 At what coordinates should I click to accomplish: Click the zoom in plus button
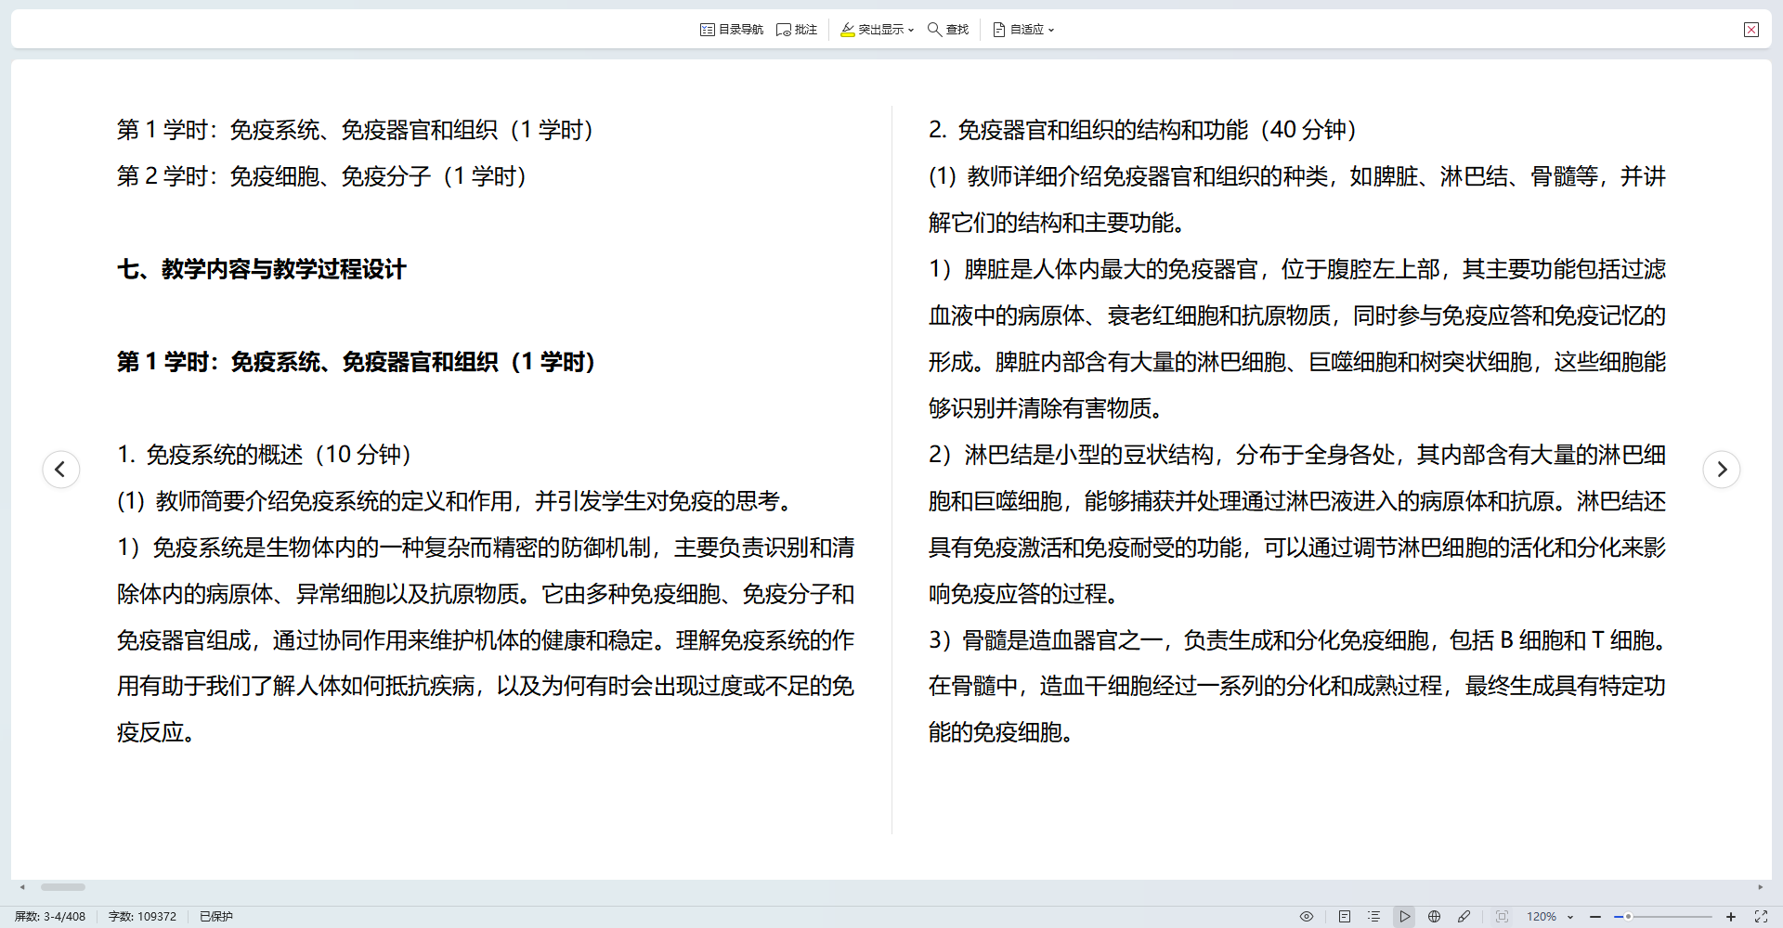tap(1731, 917)
